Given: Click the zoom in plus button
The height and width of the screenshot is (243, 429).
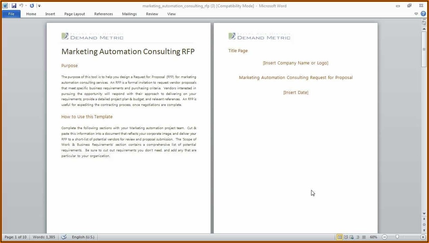Looking at the screenshot, I should coord(423,237).
